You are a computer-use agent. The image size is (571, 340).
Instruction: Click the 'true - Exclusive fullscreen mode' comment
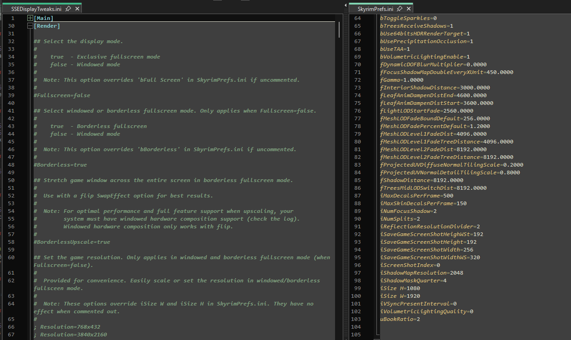(105, 57)
